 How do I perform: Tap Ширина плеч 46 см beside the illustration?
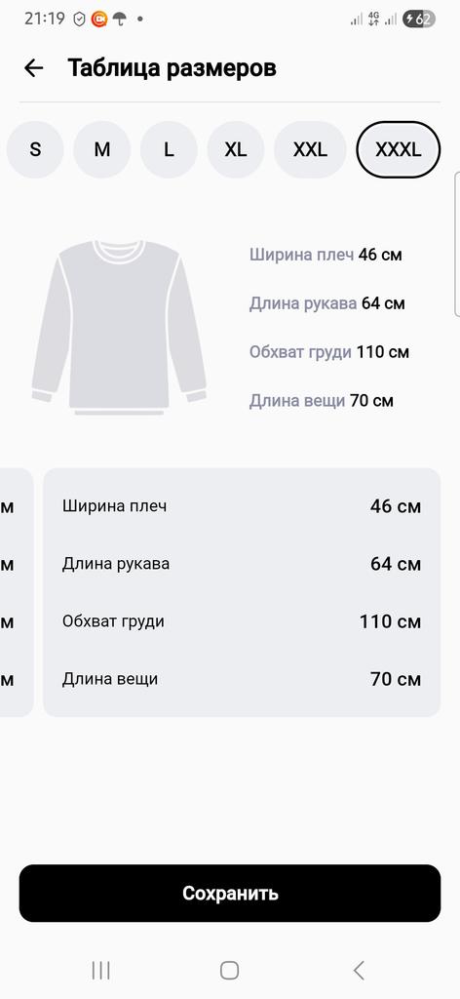(326, 255)
